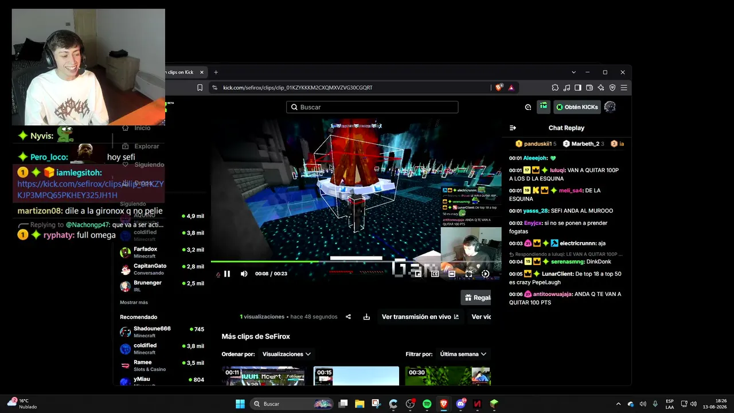Switch to Brave browser on the taskbar
This screenshot has height=413, width=734.
tap(443, 404)
